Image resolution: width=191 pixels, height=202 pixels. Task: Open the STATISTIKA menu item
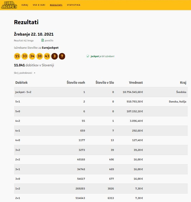click(x=74, y=5)
